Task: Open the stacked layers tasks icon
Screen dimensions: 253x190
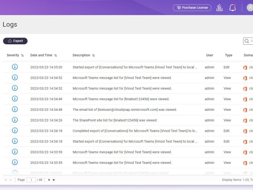Action: tap(219, 8)
